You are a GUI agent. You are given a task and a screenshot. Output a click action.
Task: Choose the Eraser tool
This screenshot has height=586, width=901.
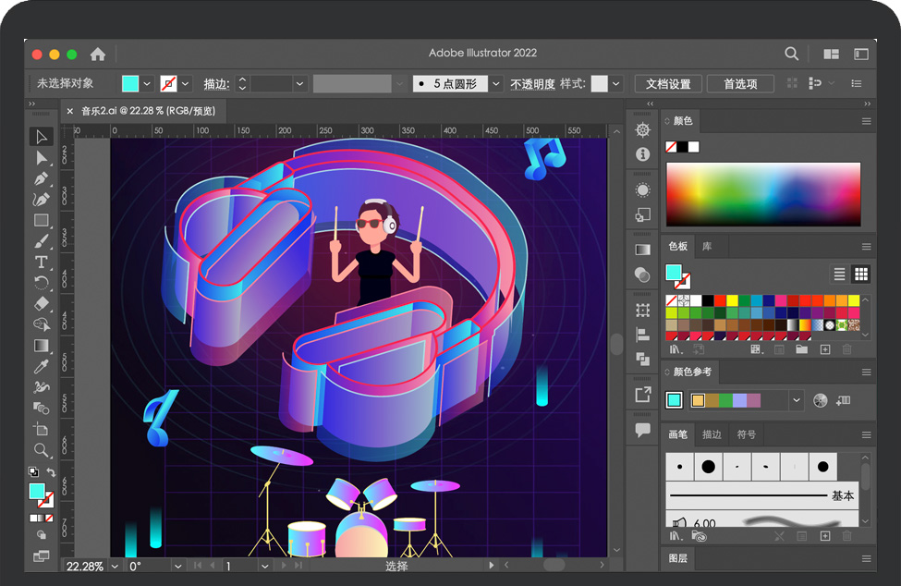point(42,303)
